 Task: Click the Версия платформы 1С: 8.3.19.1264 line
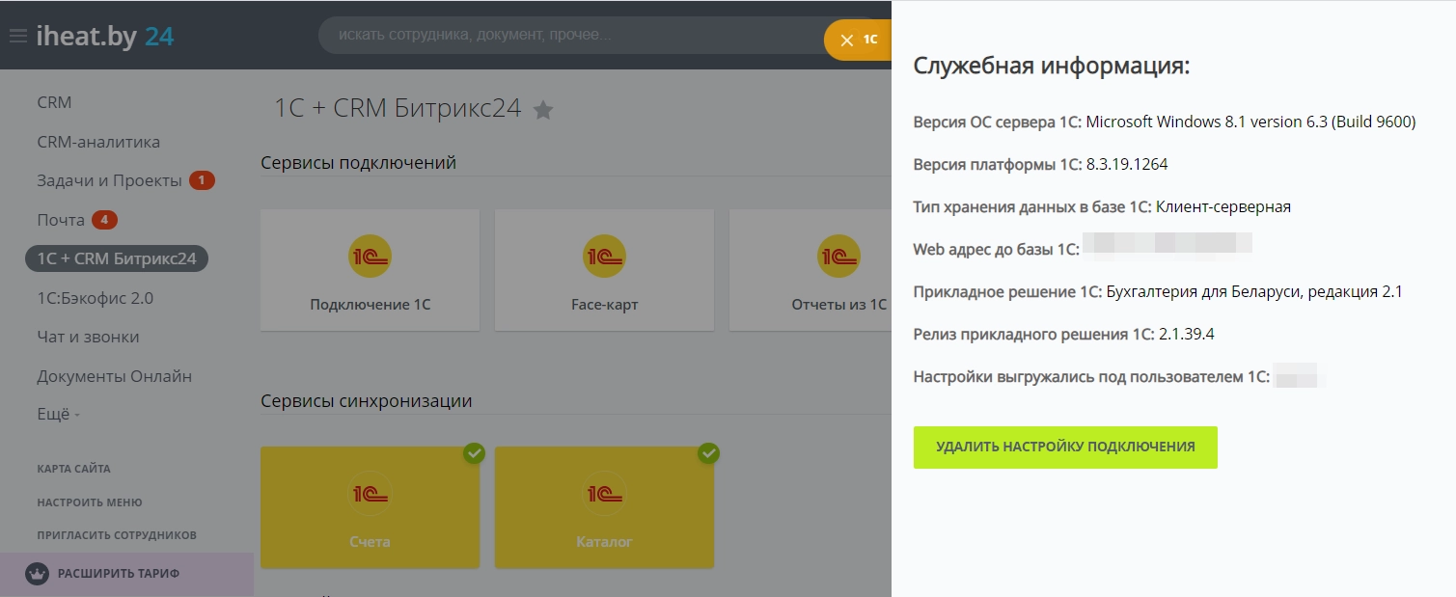coord(1041,164)
